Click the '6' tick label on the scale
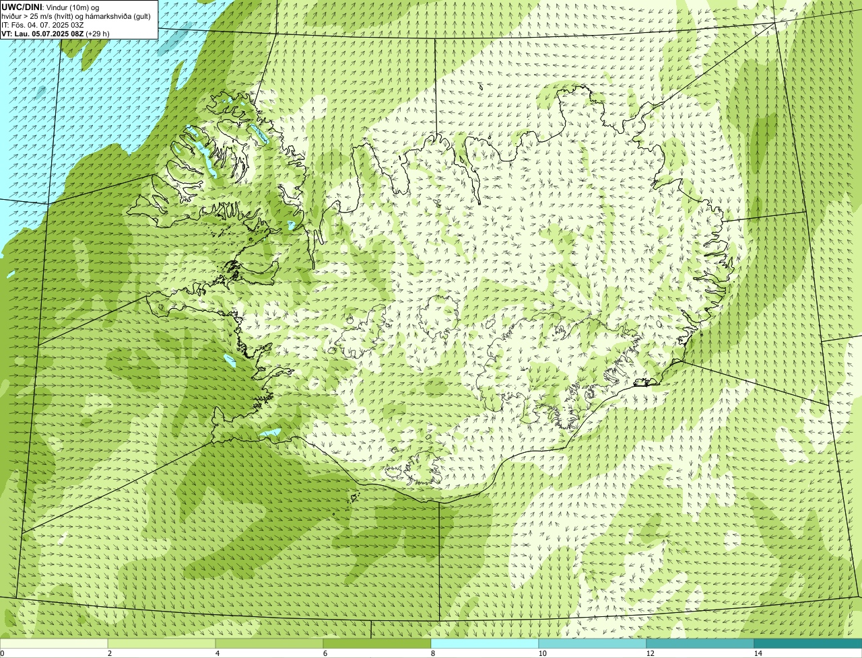The height and width of the screenshot is (658, 862). tap(325, 653)
